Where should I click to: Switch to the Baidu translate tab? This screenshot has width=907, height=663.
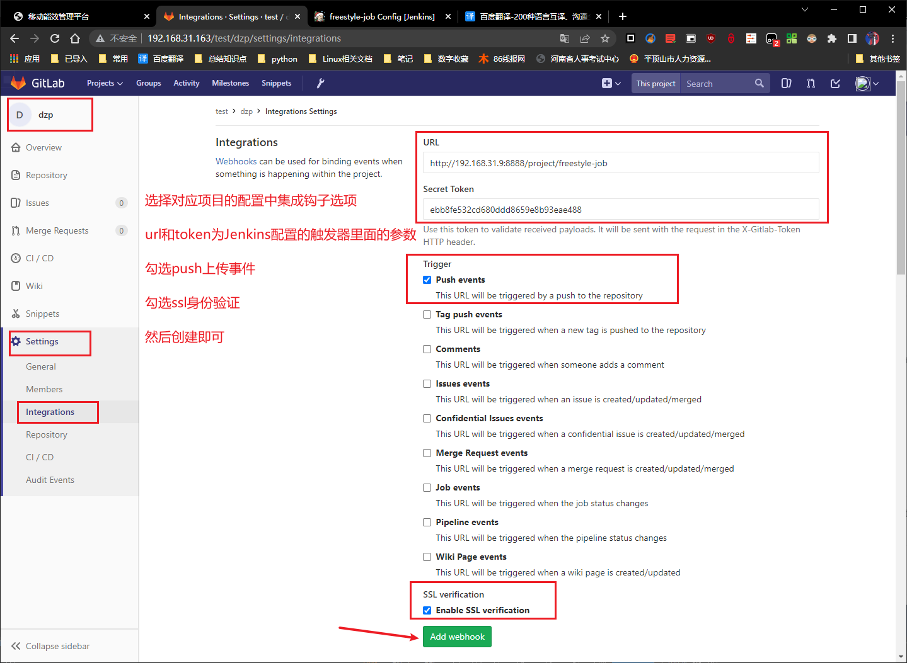coord(534,16)
